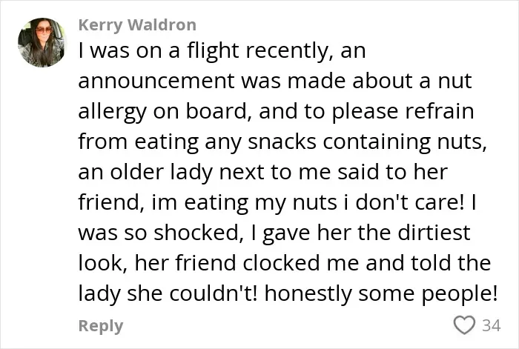Click the Kerry Waldron username
Viewport: 519px width, 349px height.
coord(137,24)
